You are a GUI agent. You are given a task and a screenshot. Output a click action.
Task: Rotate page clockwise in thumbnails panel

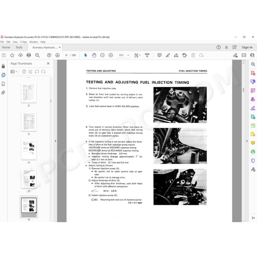coord(43,72)
